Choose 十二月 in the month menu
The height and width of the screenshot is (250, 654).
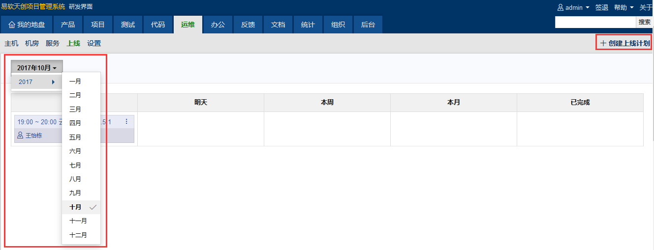[x=78, y=235]
